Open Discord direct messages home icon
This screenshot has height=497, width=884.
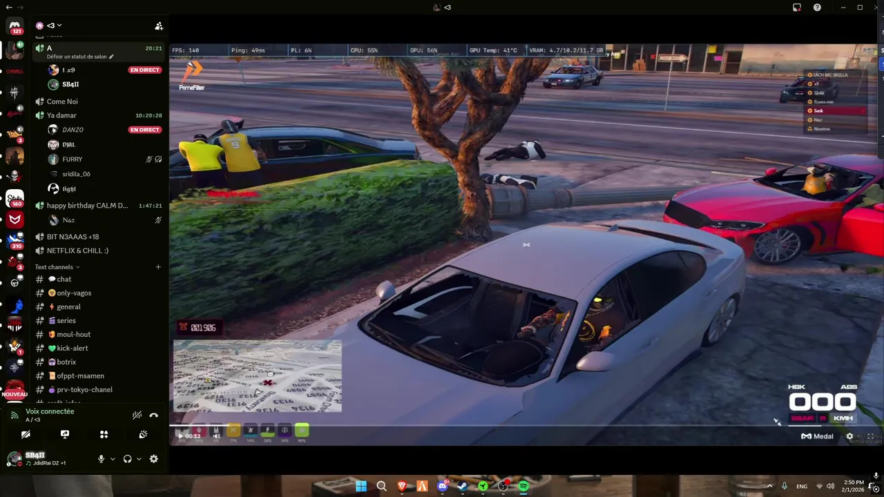pos(15,26)
